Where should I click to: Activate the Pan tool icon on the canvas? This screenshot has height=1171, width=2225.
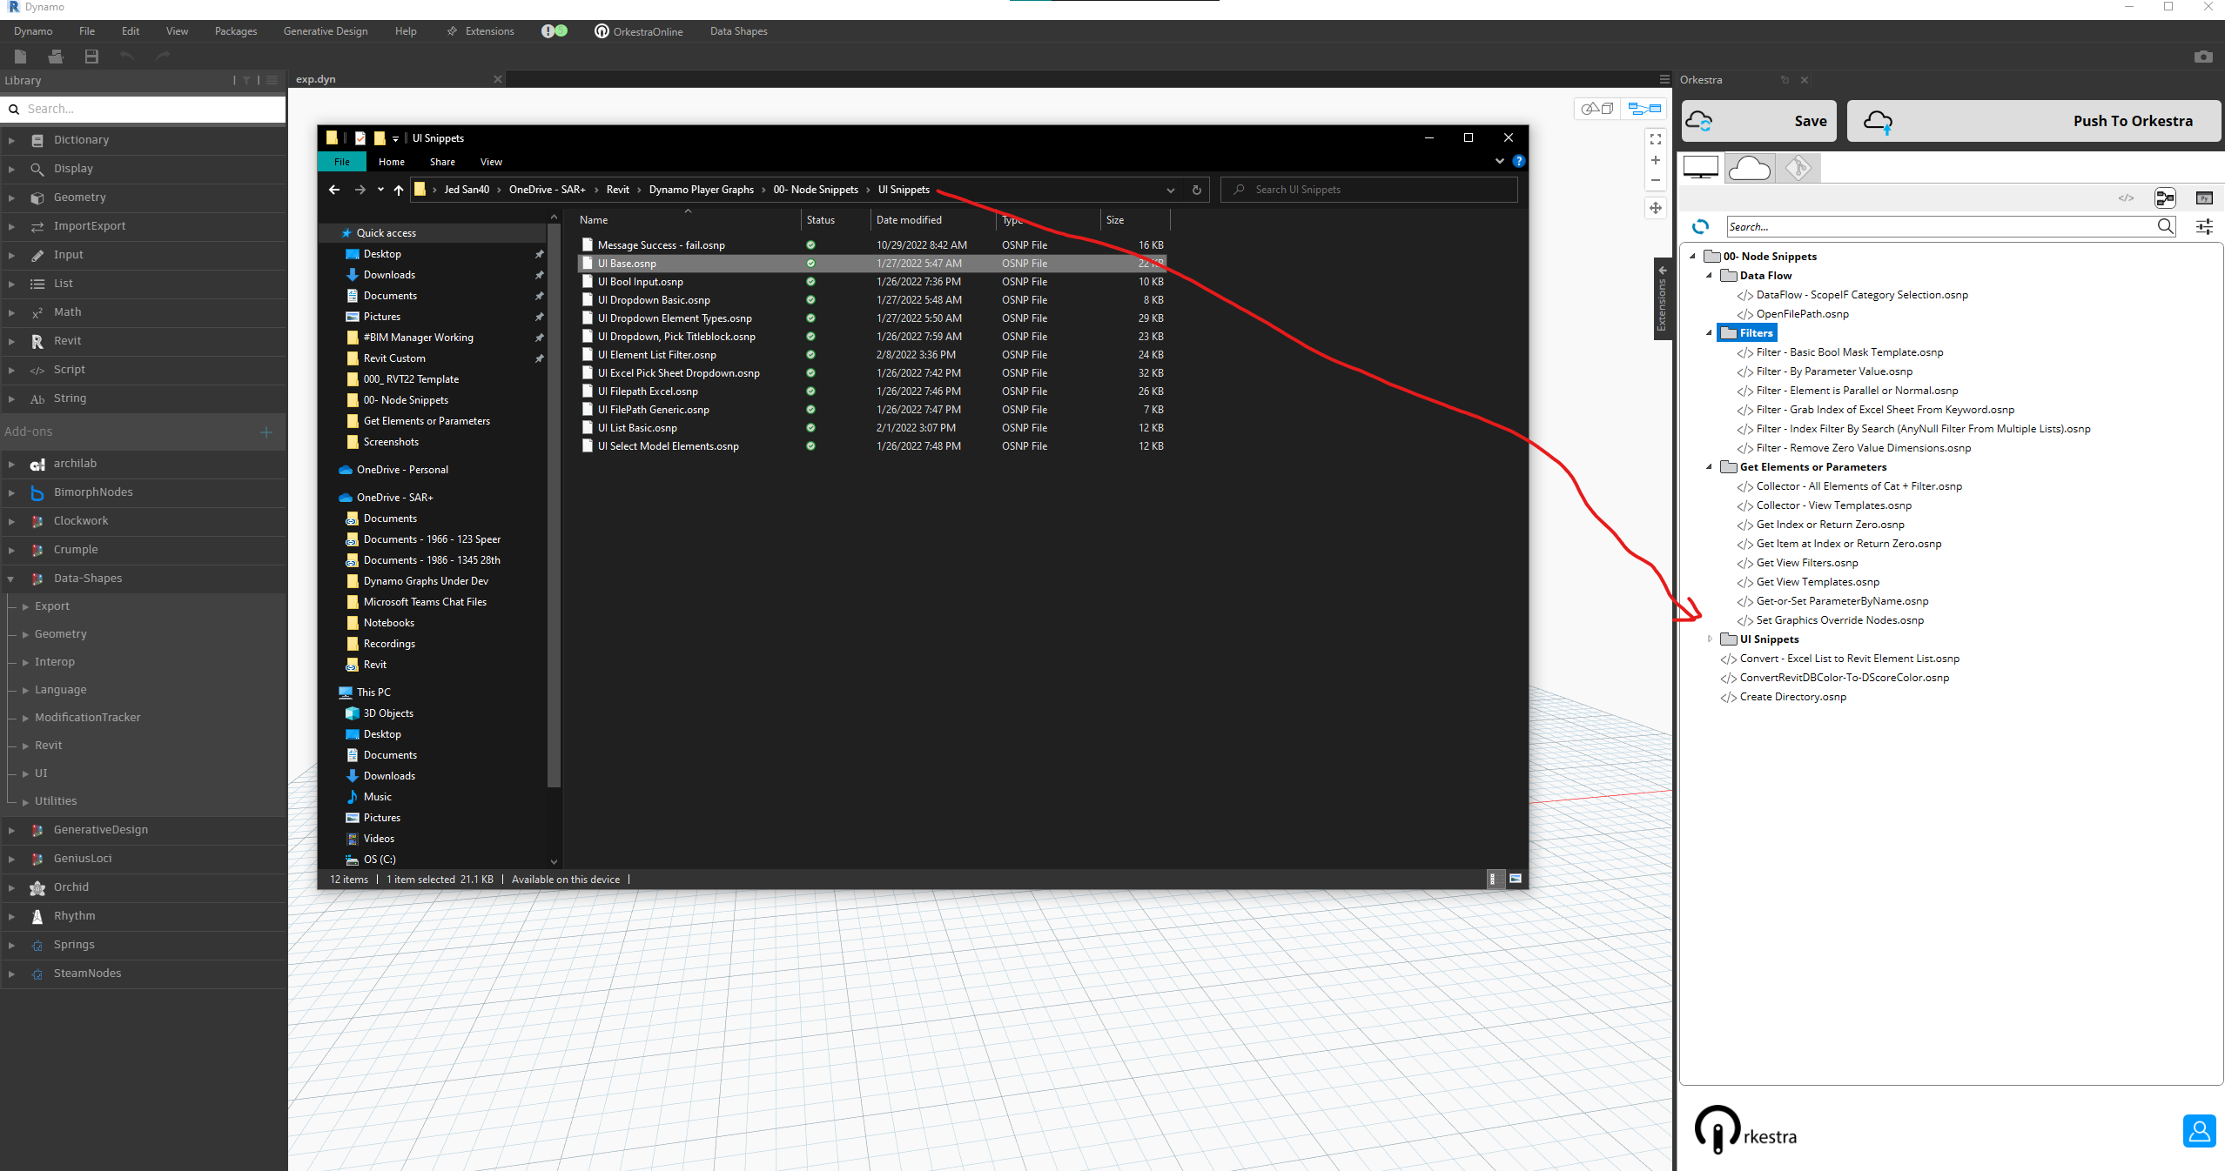point(1656,208)
